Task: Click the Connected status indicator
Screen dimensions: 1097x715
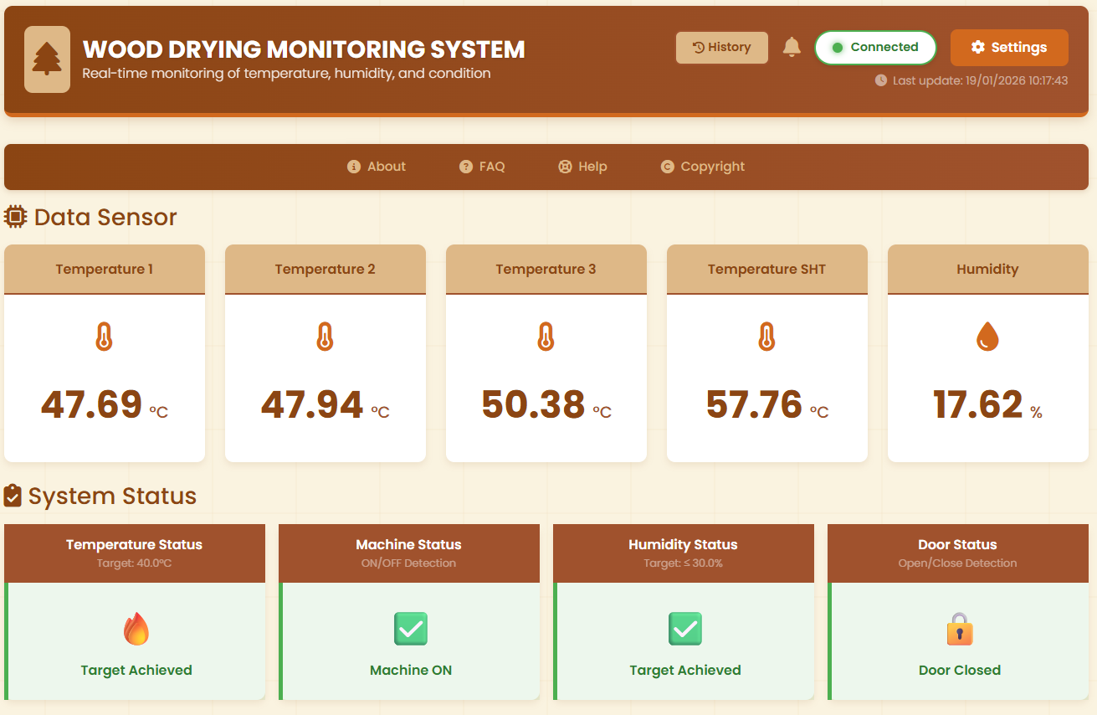Action: point(874,48)
